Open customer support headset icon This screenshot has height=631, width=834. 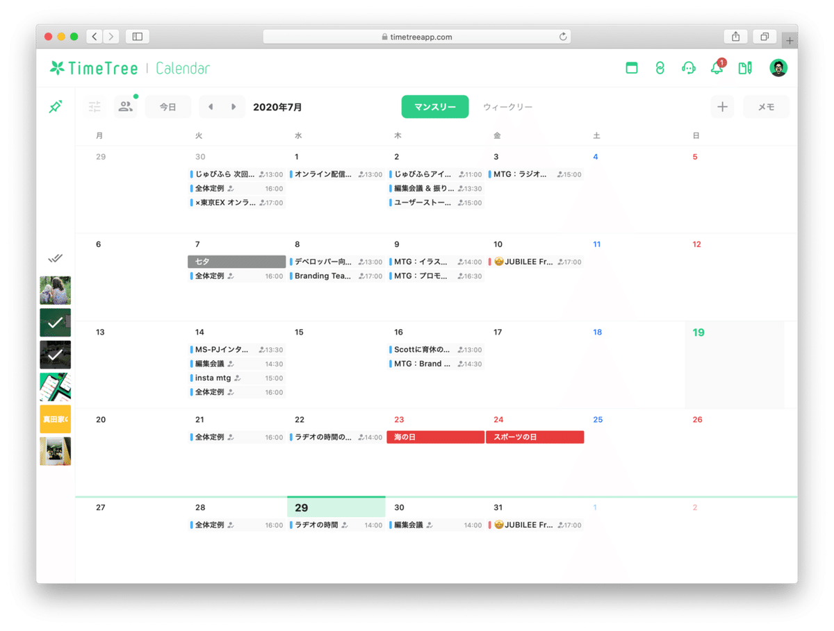click(688, 67)
